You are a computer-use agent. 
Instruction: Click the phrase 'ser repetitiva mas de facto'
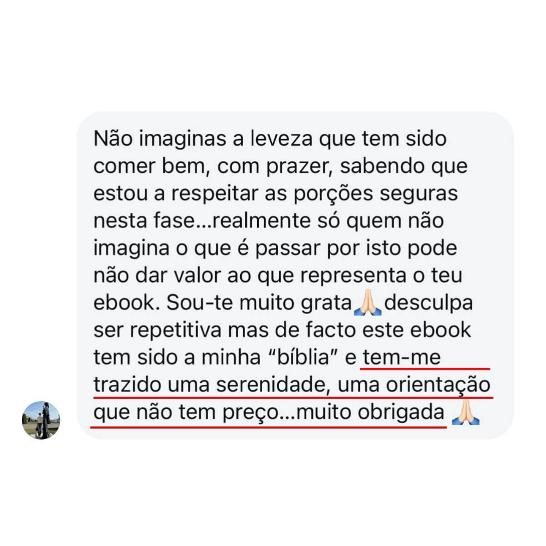(x=224, y=330)
